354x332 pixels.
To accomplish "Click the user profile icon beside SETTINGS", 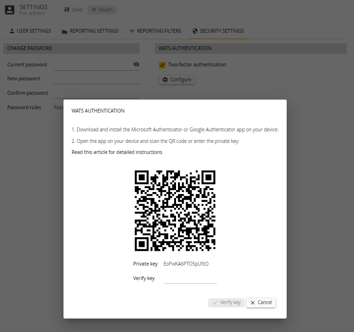I will pos(10,10).
